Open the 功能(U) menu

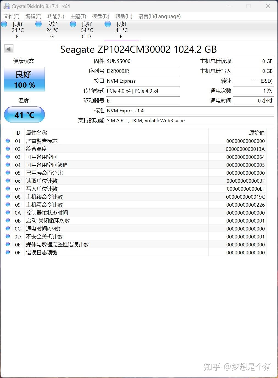point(55,16)
